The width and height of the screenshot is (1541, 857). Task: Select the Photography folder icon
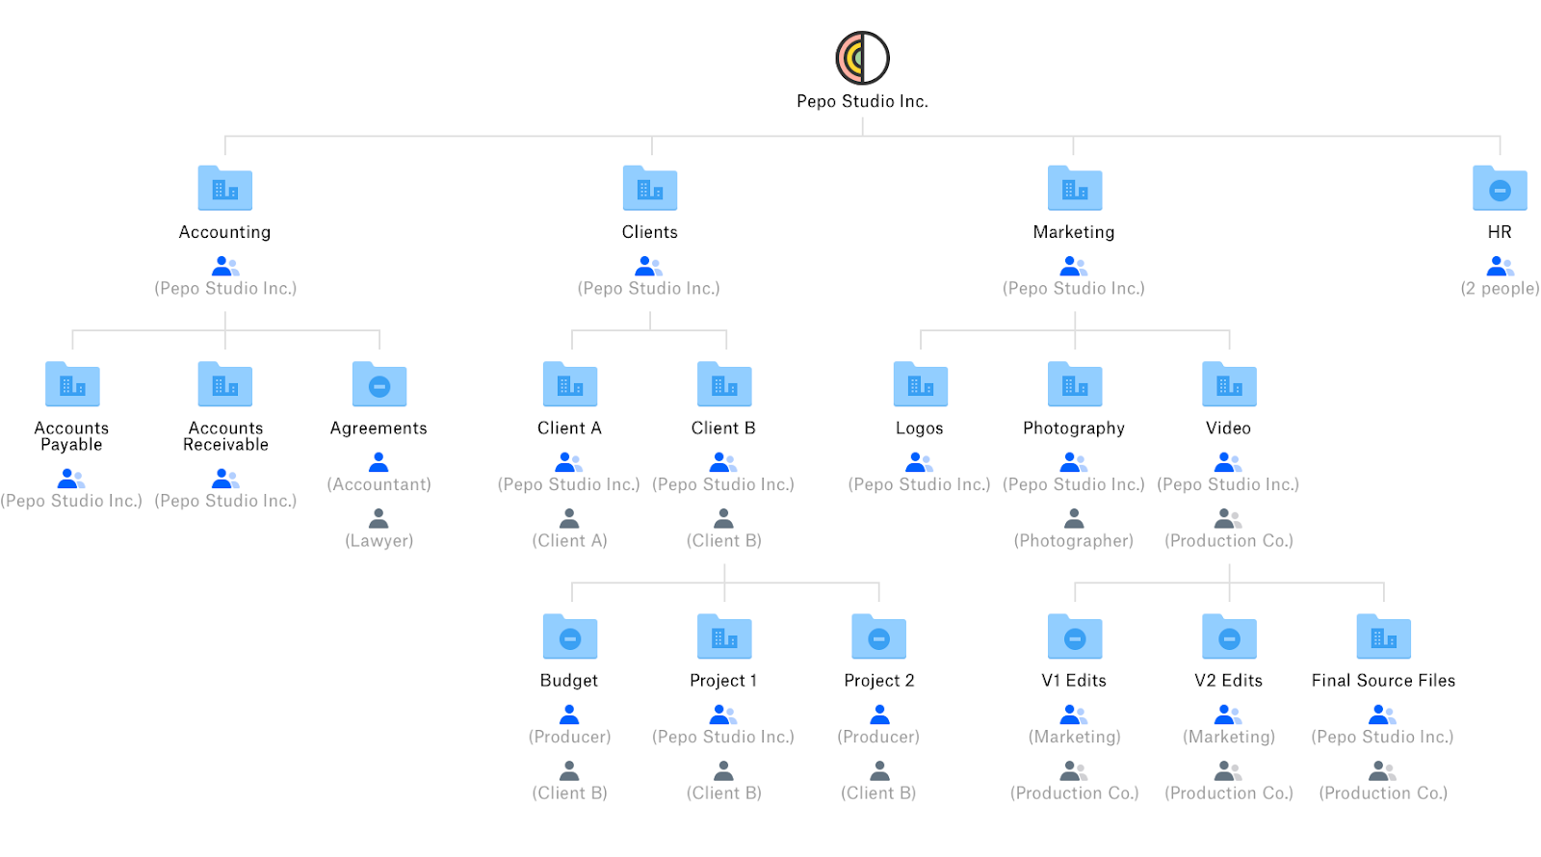click(1075, 383)
